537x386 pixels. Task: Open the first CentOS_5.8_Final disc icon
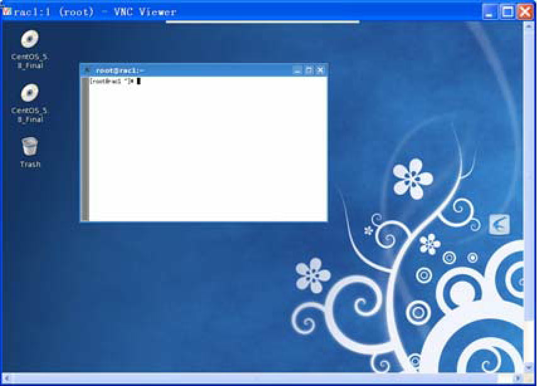click(30, 40)
